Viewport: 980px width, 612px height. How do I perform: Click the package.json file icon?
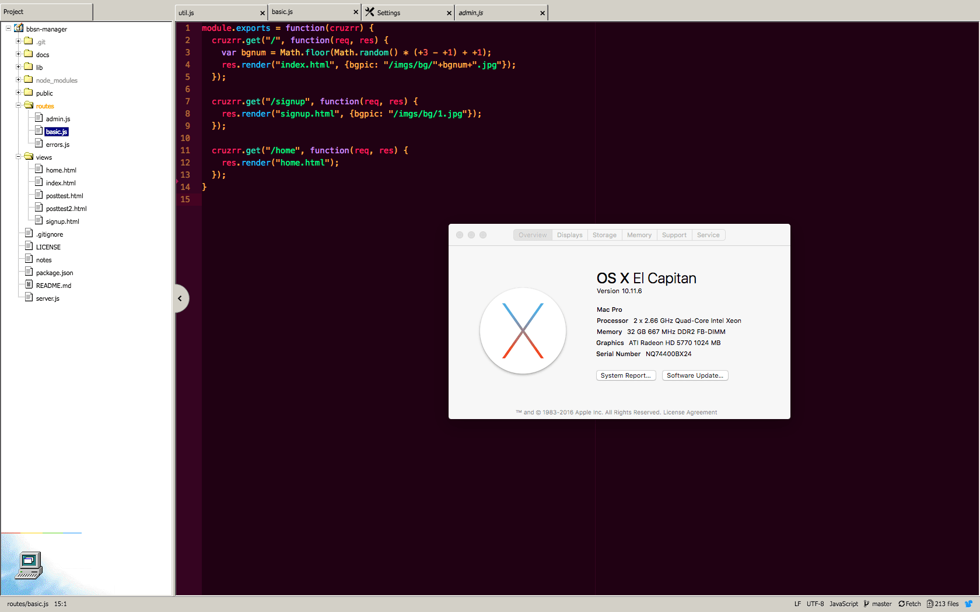[28, 272]
